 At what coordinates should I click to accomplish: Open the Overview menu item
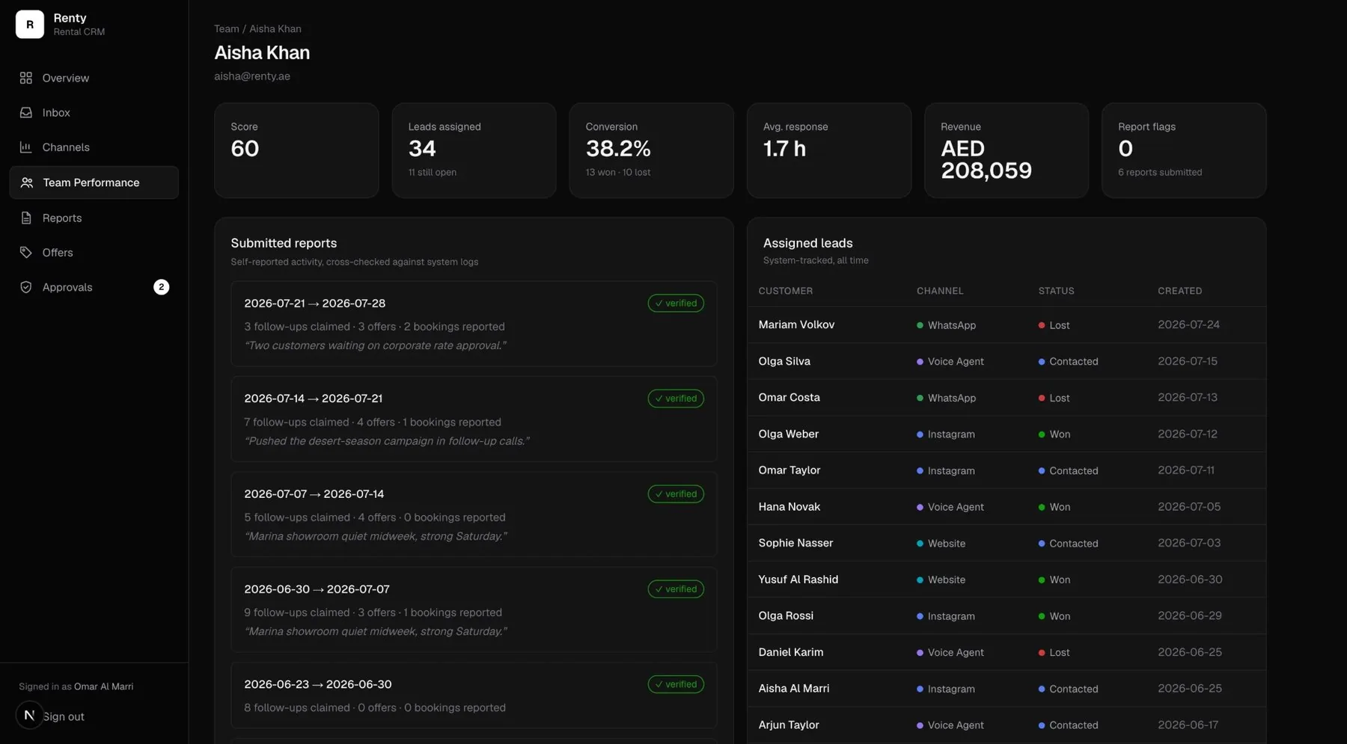[x=94, y=78]
